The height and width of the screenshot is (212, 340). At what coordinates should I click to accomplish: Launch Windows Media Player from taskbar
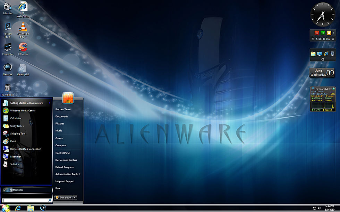(43, 208)
